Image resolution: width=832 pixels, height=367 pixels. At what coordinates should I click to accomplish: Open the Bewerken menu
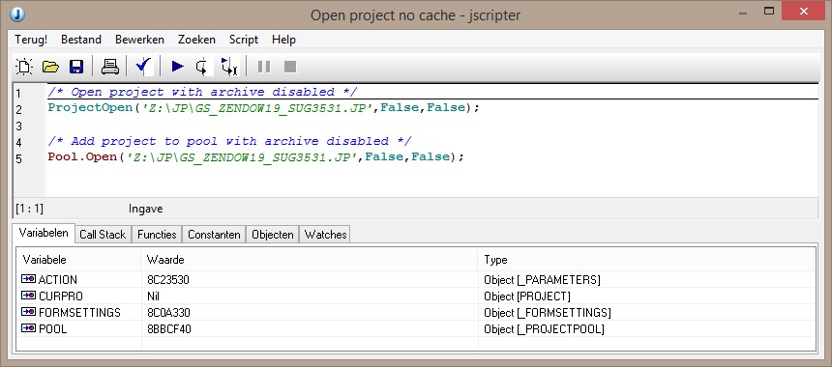139,40
